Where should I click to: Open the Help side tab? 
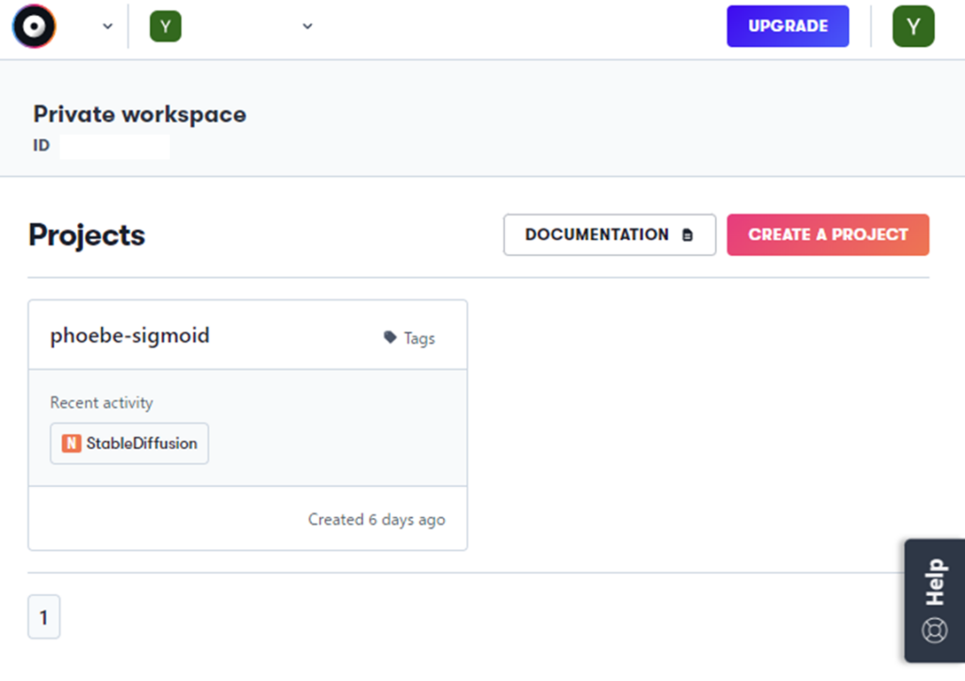tap(934, 581)
